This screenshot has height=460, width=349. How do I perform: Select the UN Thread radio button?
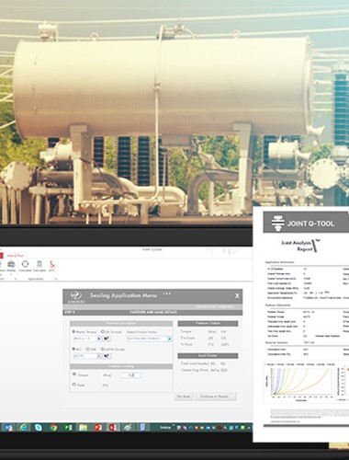coord(103,332)
